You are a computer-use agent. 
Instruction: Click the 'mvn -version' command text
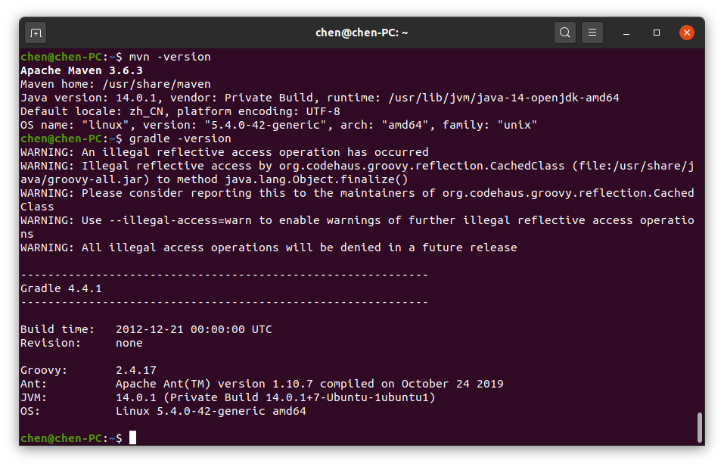click(x=169, y=57)
